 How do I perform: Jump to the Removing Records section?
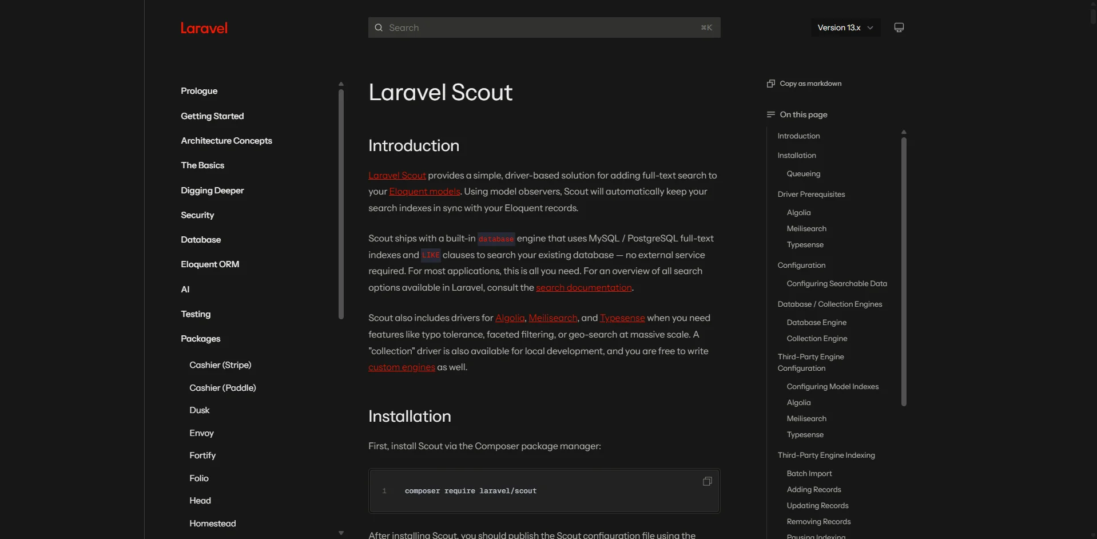tap(818, 522)
